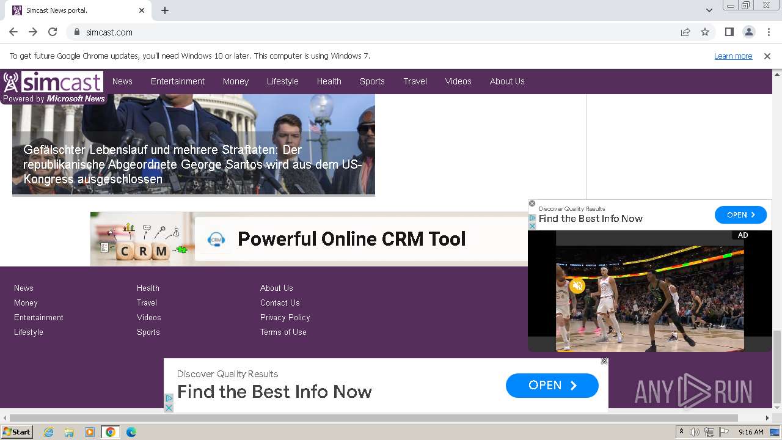Open the Lifestyle menu in the top nav
Viewport: 782px width, 440px height.
[x=283, y=81]
